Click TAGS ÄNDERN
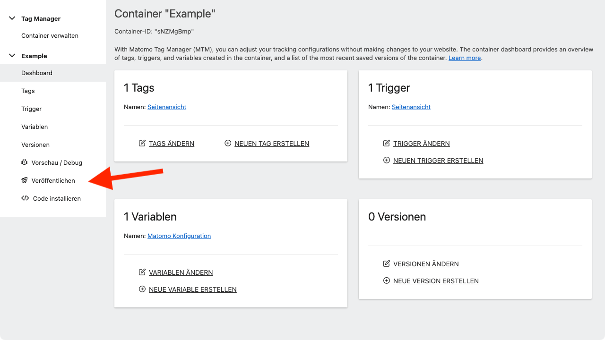605x340 pixels. [172, 144]
